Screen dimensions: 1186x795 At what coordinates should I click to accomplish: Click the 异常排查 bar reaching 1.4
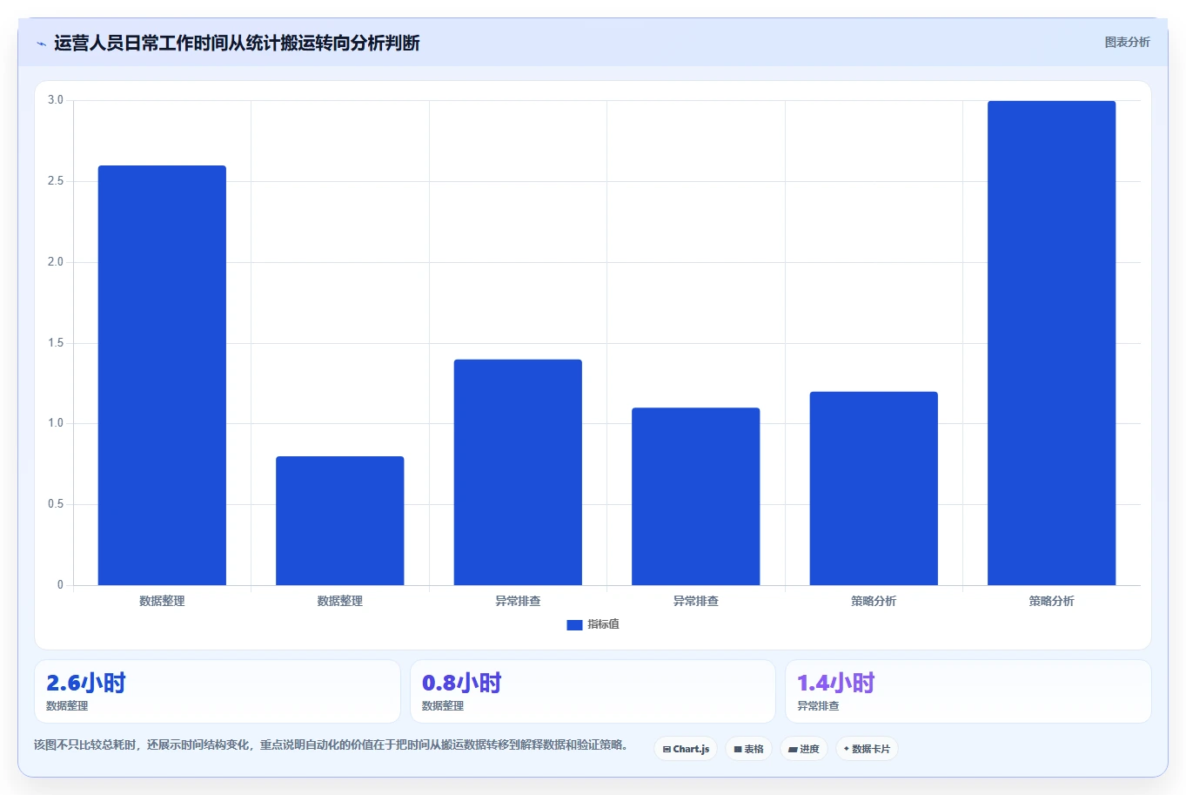click(x=518, y=472)
